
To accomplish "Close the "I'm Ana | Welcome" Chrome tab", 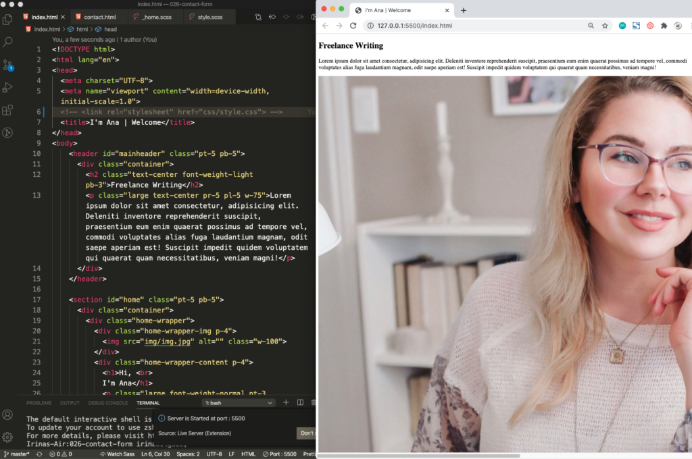I will point(447,10).
